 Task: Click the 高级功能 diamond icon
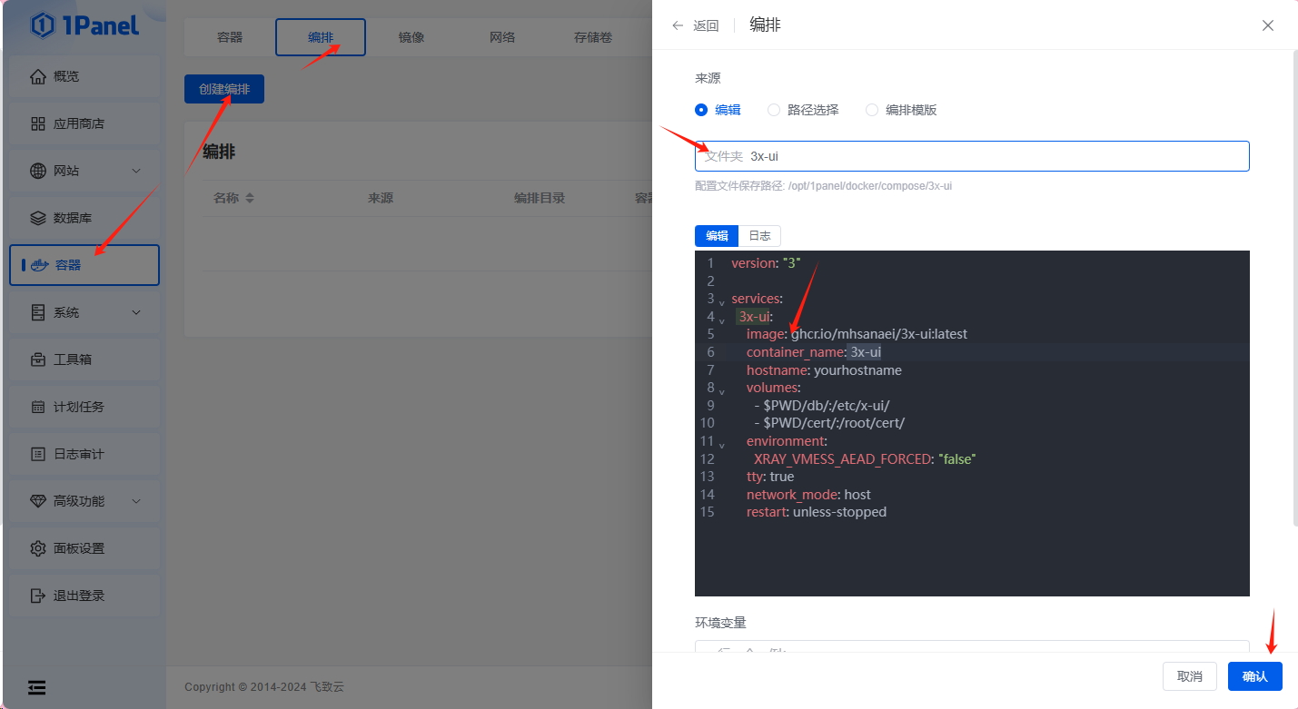coord(37,501)
